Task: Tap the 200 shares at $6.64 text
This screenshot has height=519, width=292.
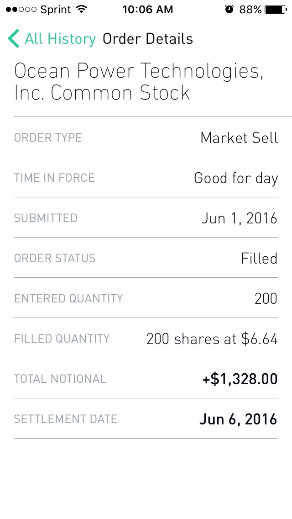Action: click(x=212, y=339)
